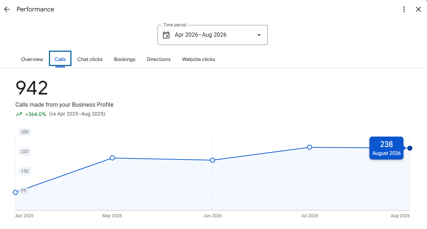
Task: Click the (vs Apr 2025–Aug 2025) comparison text
Action: pos(77,114)
